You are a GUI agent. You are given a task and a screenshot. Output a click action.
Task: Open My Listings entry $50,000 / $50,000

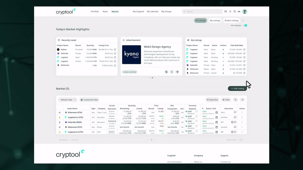click(x=244, y=53)
